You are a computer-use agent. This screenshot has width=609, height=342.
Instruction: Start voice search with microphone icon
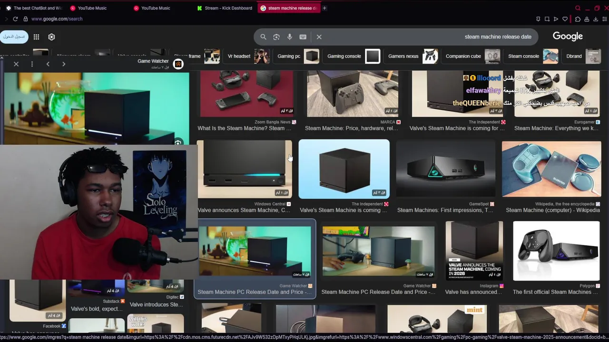(289, 37)
